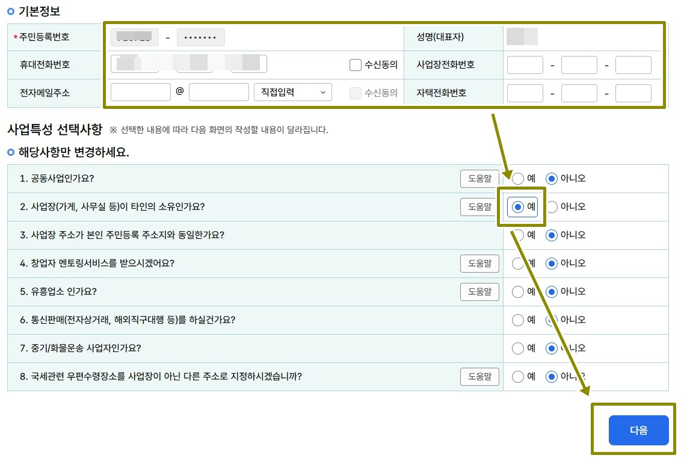Click the 해당사항만 변경하세요 text

pos(73,152)
